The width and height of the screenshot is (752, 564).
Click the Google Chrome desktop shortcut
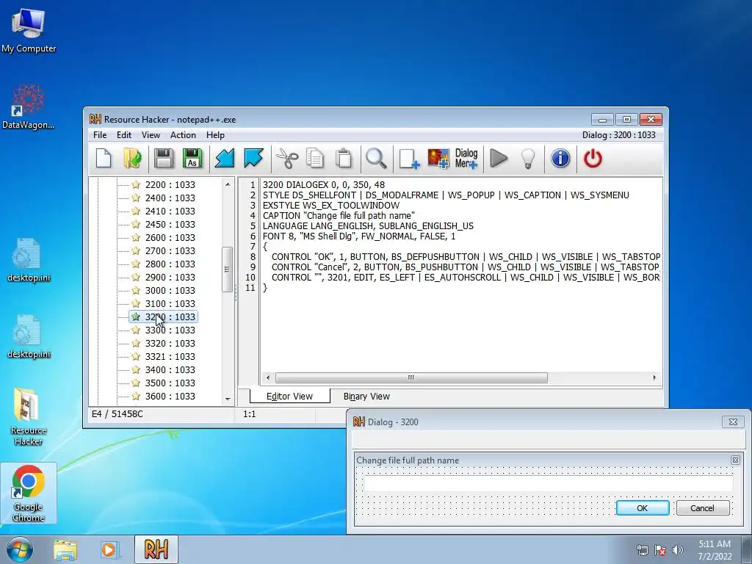29,493
